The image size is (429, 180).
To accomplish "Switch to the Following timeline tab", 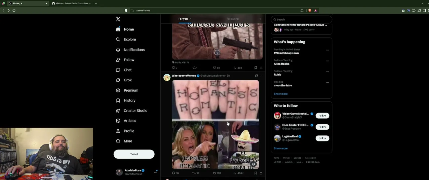I will 233,19.
